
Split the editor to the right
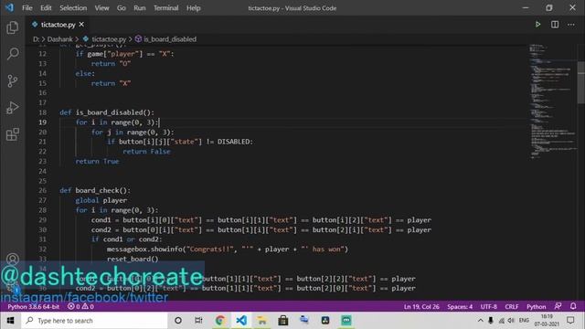click(x=555, y=25)
